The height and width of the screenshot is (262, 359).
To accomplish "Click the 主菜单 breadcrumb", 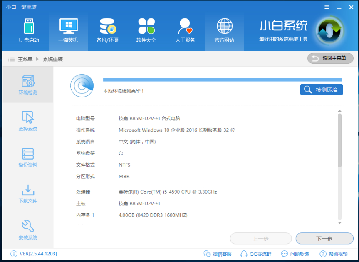I will pos(26,58).
